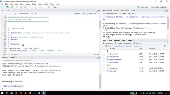Image resolution: width=170 pixels, height=95 pixels.
Task: Click the New File icon in main toolbar
Action: 2,7
